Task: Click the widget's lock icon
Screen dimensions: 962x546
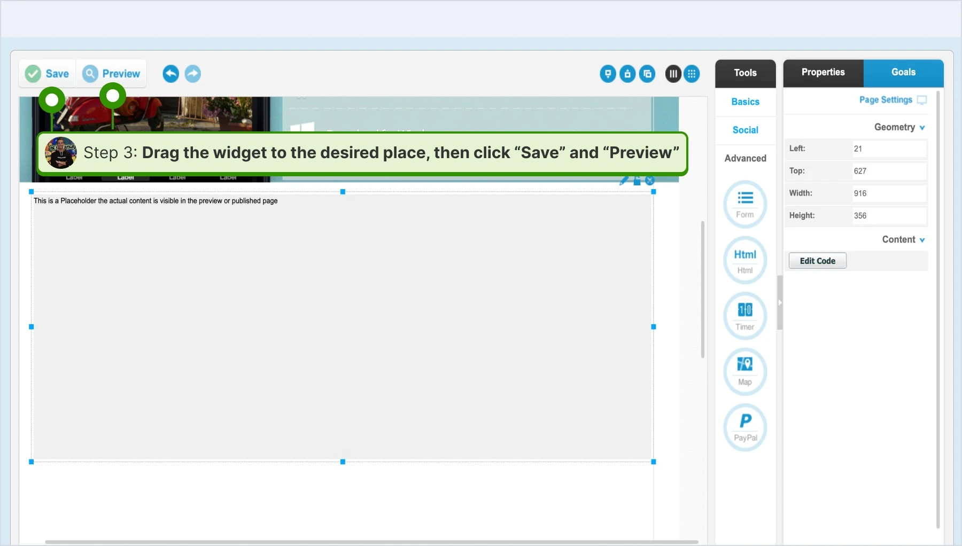Action: click(x=637, y=181)
